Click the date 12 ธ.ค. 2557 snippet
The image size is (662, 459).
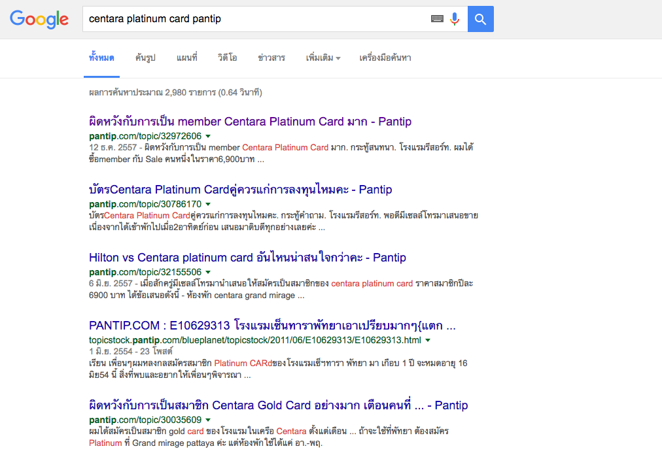tap(113, 148)
